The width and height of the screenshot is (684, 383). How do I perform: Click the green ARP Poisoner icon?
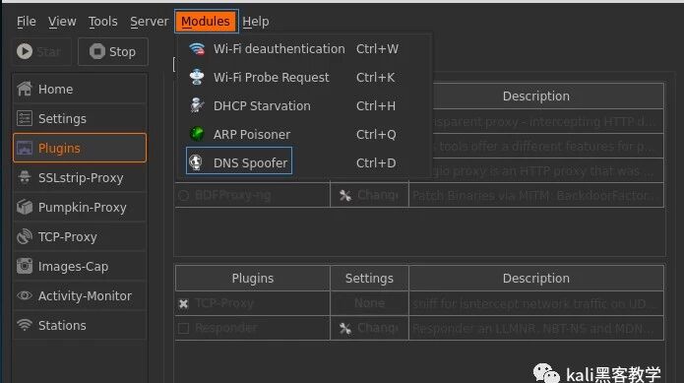click(x=197, y=134)
